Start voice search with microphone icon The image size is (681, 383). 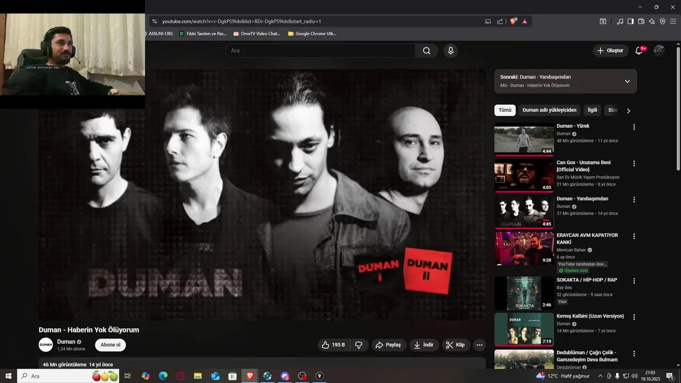click(451, 51)
